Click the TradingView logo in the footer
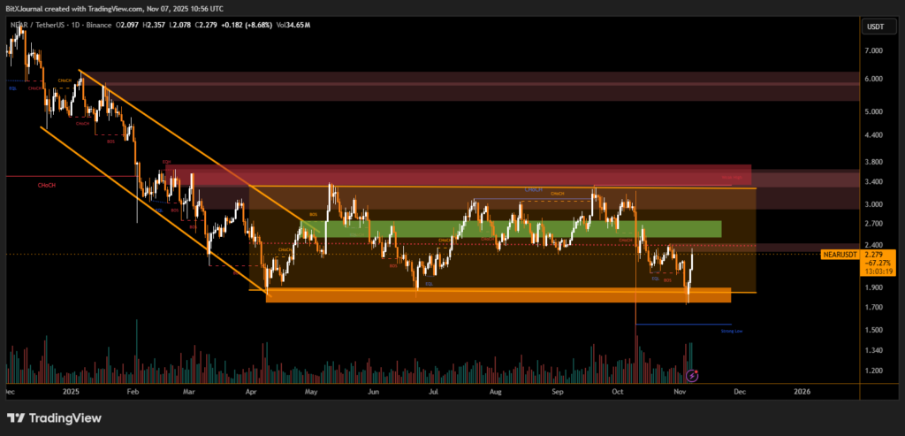The width and height of the screenshot is (905, 436). [53, 417]
